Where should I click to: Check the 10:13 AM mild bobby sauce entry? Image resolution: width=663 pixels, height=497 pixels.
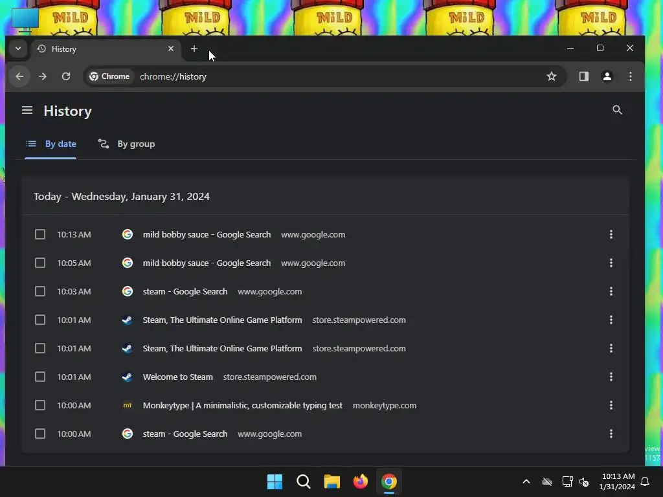(x=40, y=234)
